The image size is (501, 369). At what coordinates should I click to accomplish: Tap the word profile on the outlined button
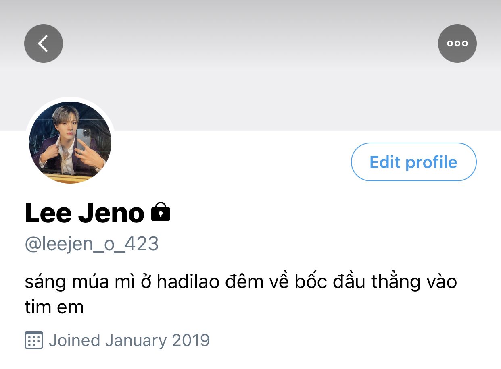[431, 162]
